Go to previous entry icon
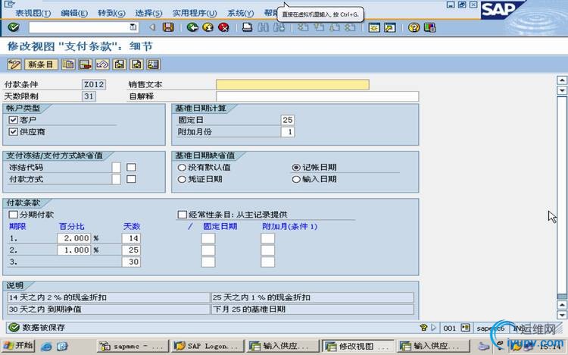Screen dimensions: 568x355 tap(119, 64)
